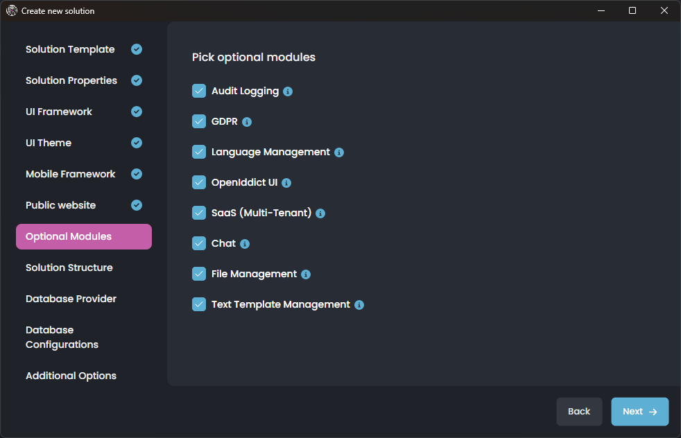Open the Additional Options step
681x438 pixels.
point(71,376)
